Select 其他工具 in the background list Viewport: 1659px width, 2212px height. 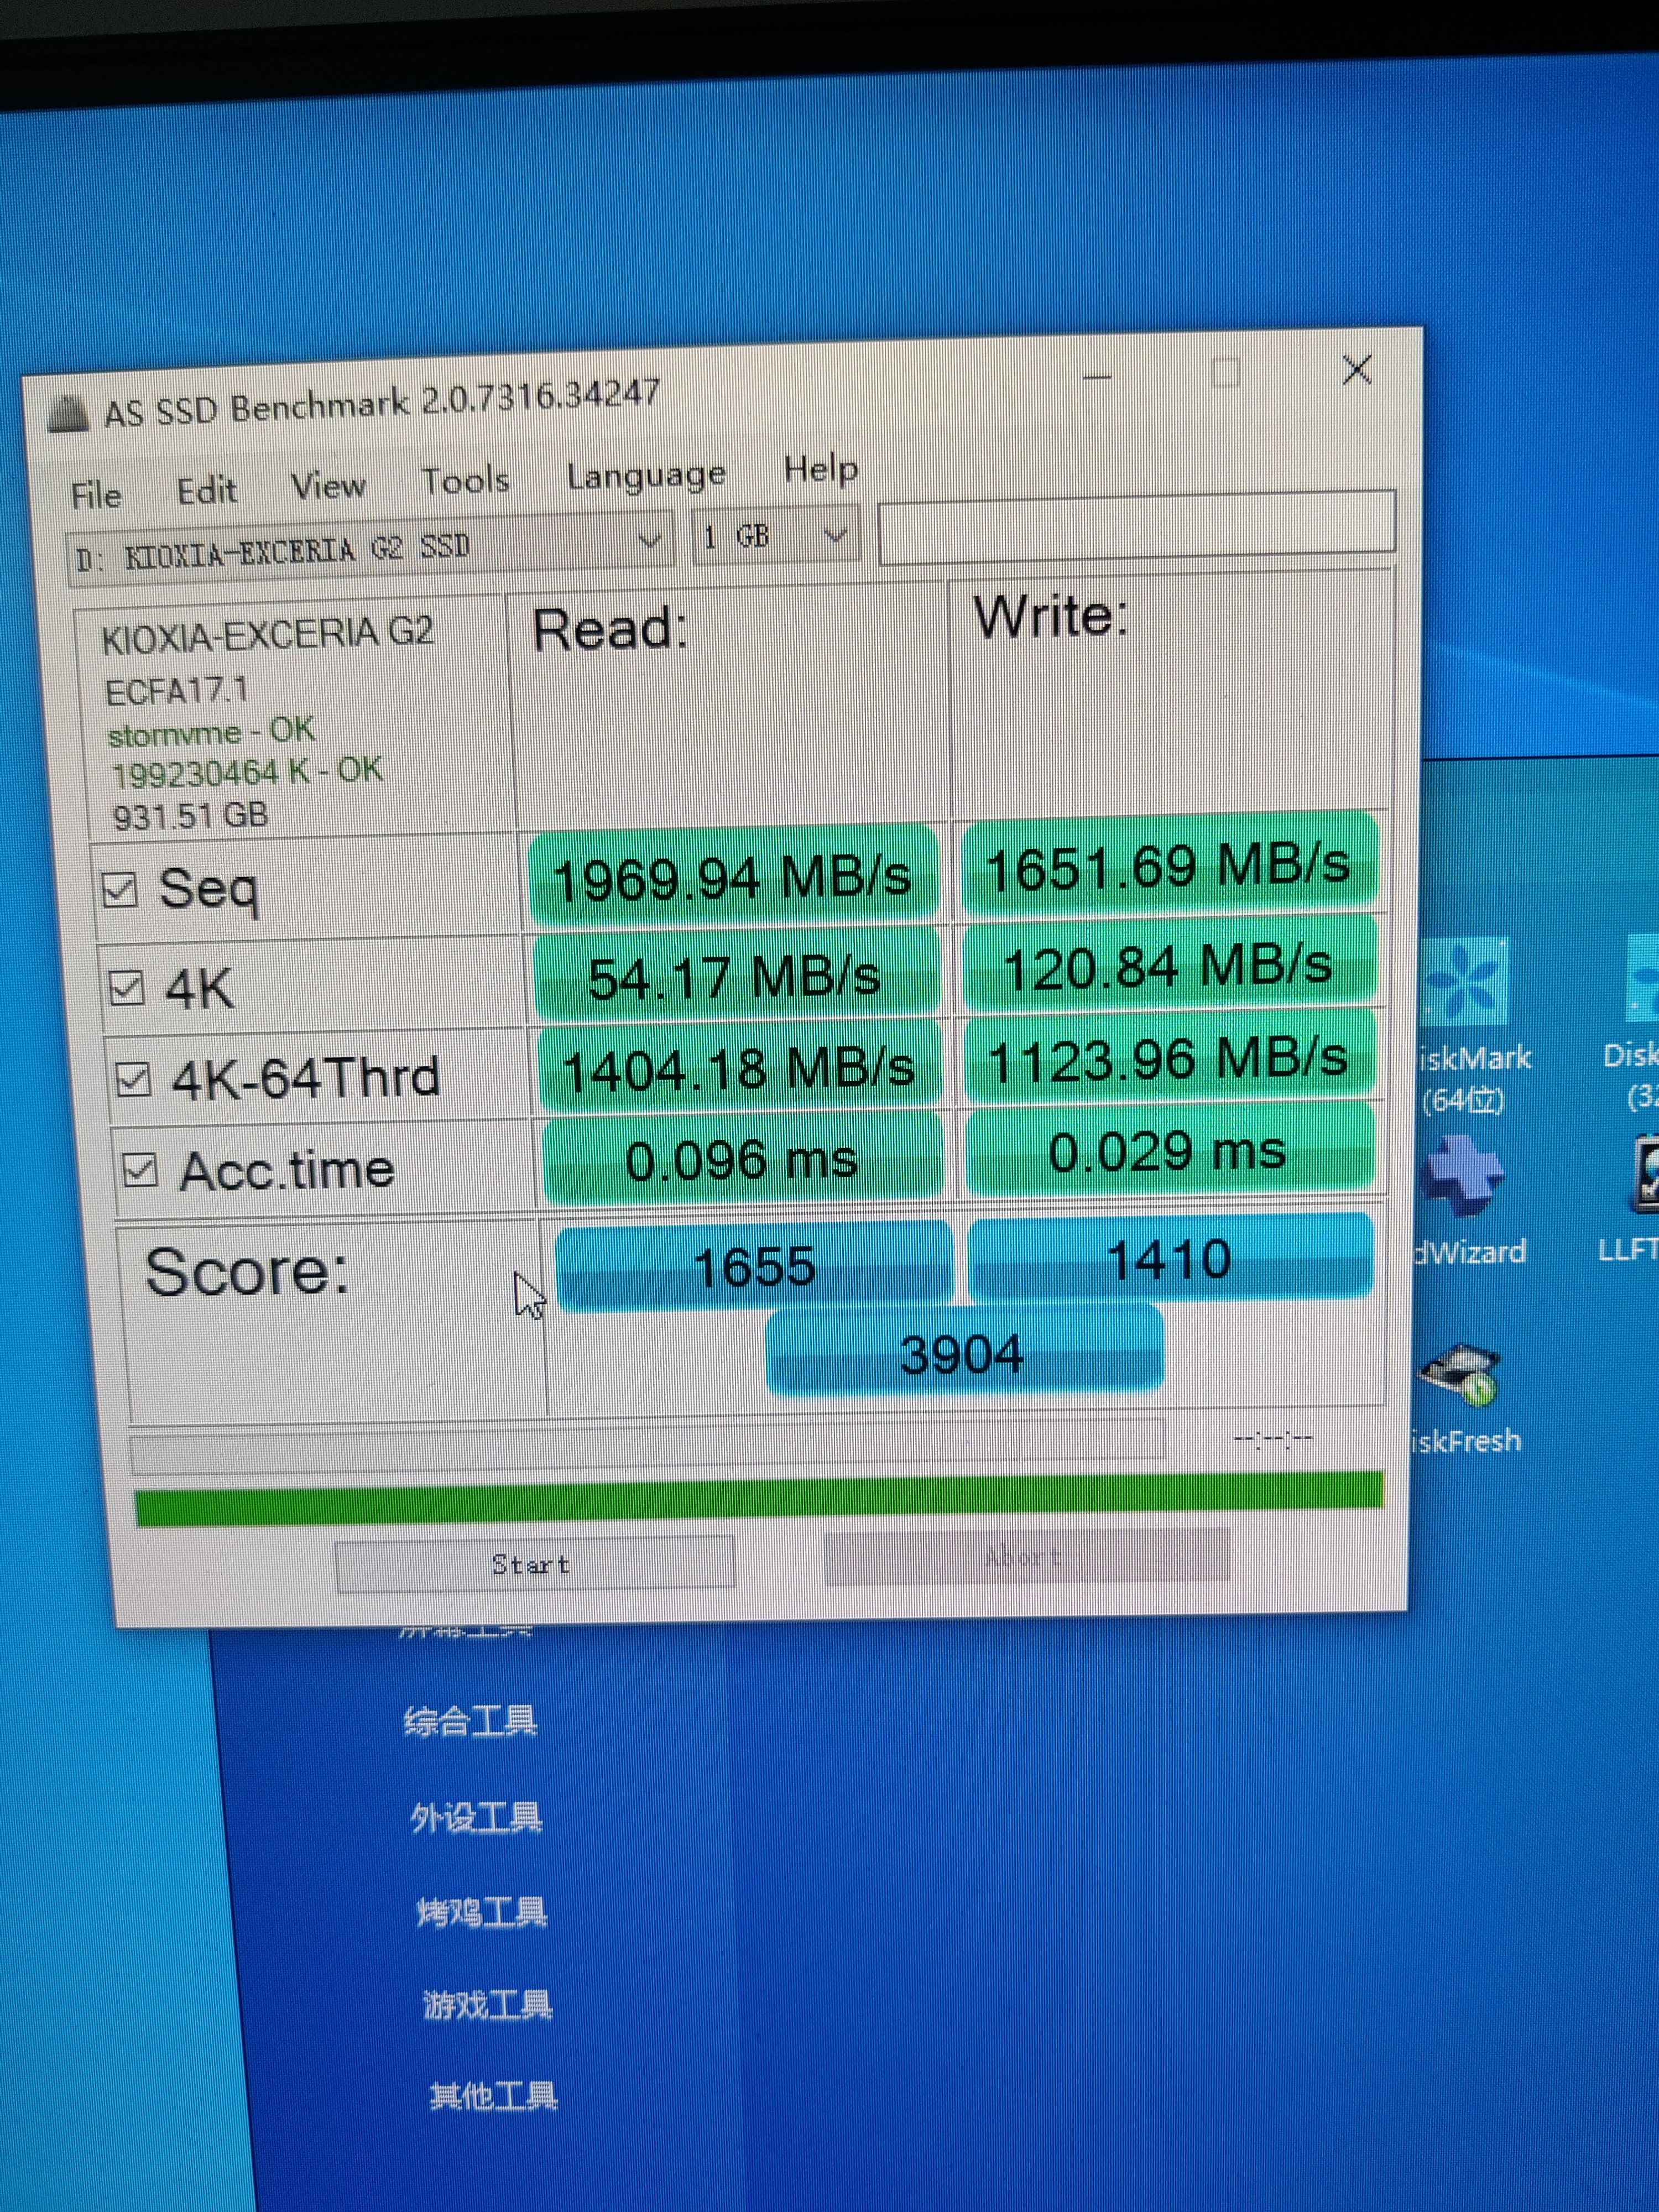(493, 2096)
